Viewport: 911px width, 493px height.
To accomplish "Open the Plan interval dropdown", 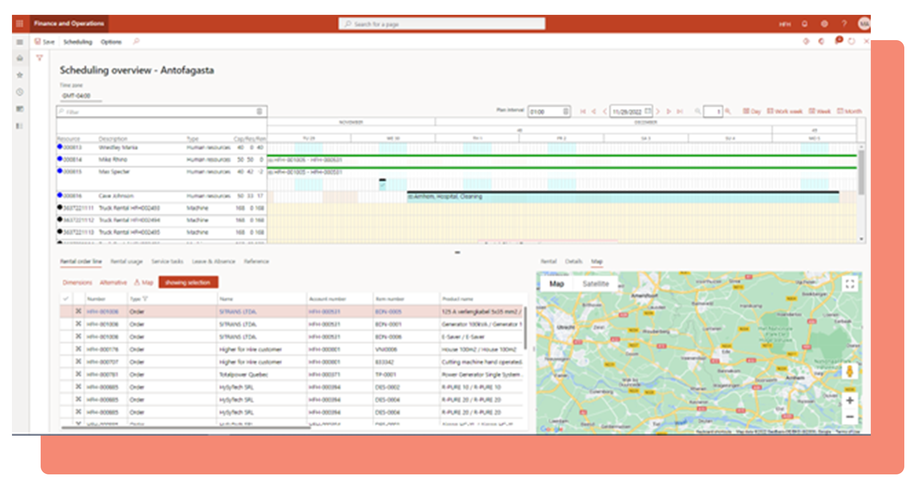I will [x=566, y=111].
